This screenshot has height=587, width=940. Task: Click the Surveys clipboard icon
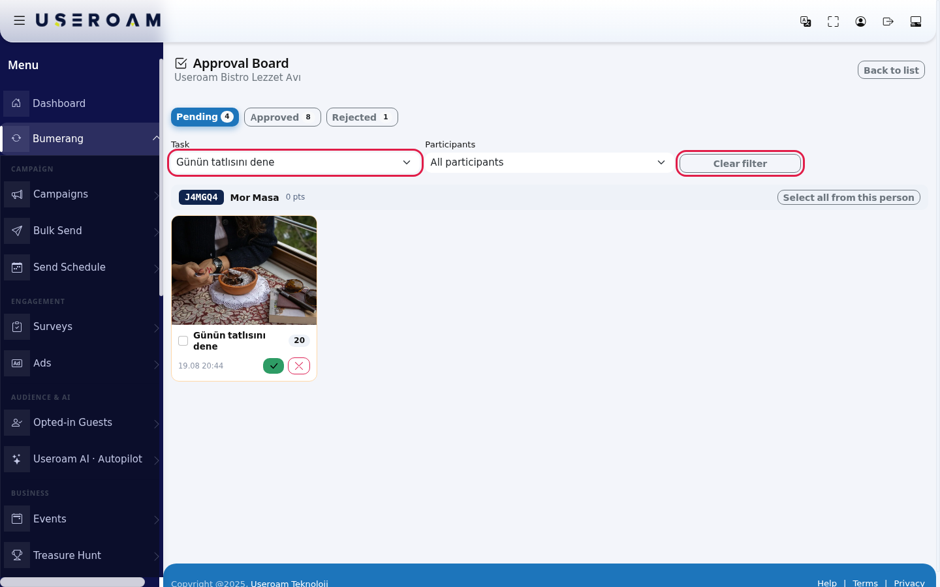click(17, 327)
